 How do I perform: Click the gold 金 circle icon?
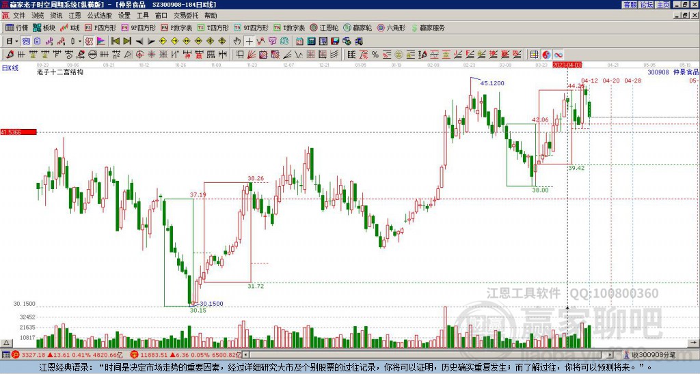399,55
